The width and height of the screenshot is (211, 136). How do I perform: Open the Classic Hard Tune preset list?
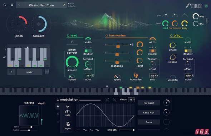(x=41, y=5)
